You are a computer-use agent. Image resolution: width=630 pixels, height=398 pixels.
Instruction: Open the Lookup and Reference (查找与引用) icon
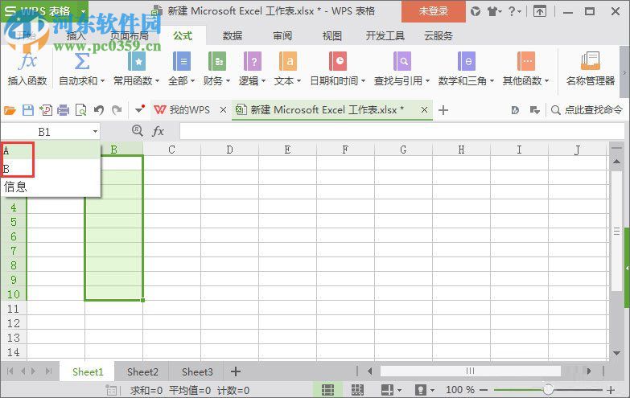tap(401, 61)
